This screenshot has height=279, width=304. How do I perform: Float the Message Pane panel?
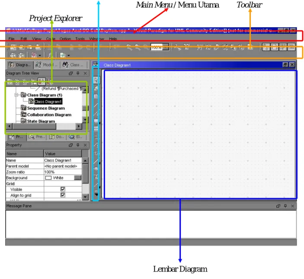pos(278,206)
